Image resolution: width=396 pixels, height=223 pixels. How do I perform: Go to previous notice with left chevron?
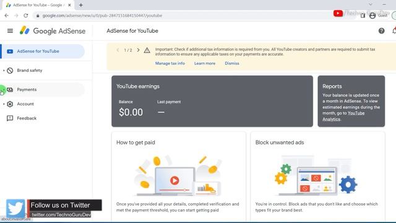118,50
